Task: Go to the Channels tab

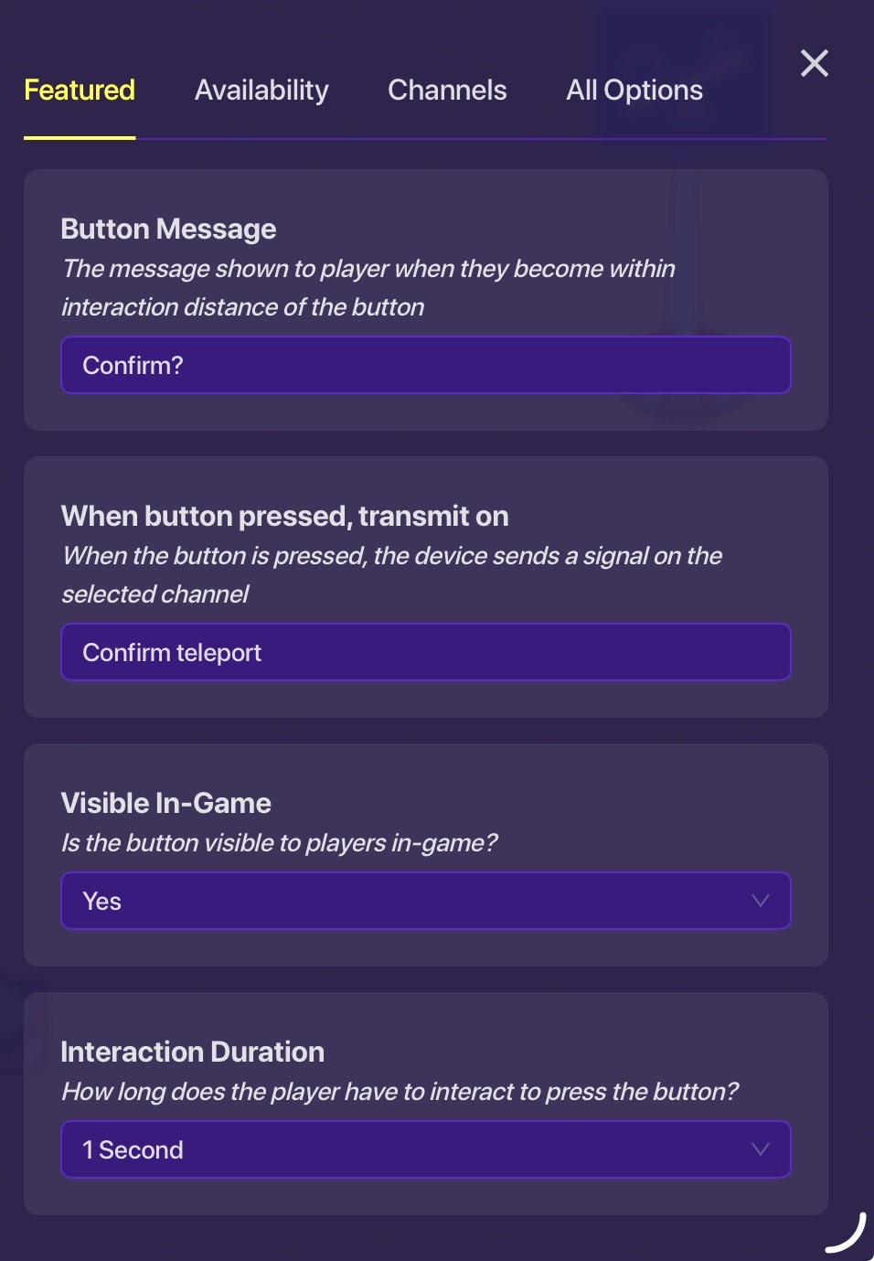Action: pyautogui.click(x=447, y=91)
